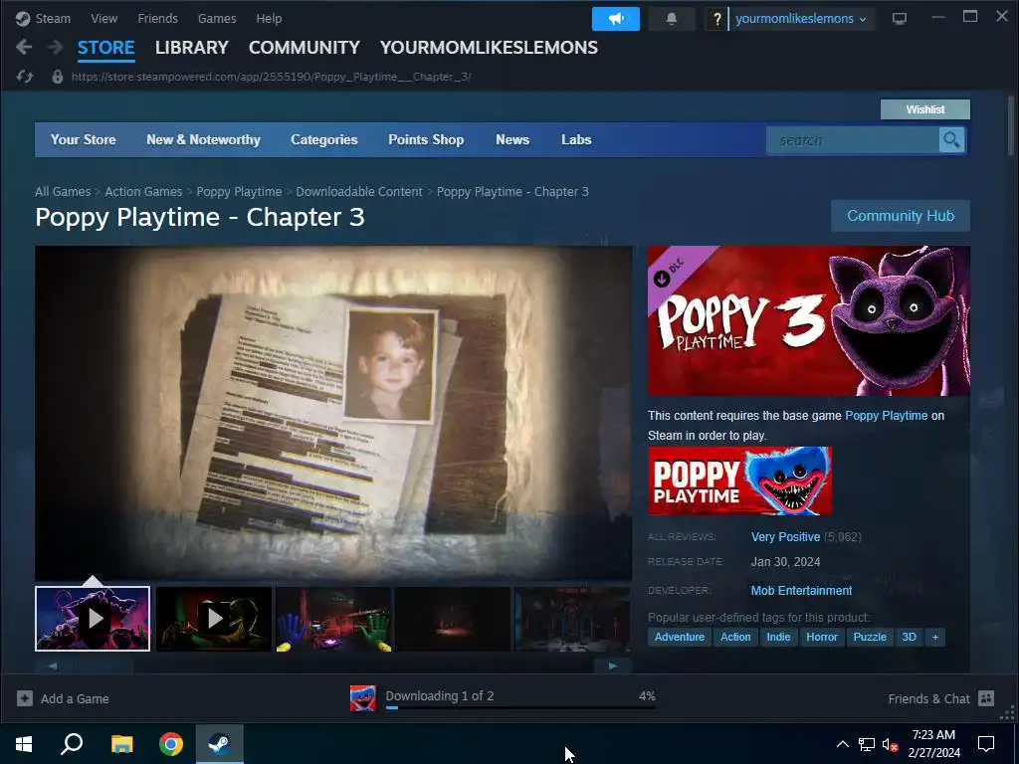
Task: Click the Wishlist button
Action: click(x=925, y=109)
